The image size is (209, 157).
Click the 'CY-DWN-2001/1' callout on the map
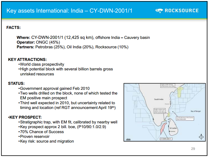click(x=166, y=139)
